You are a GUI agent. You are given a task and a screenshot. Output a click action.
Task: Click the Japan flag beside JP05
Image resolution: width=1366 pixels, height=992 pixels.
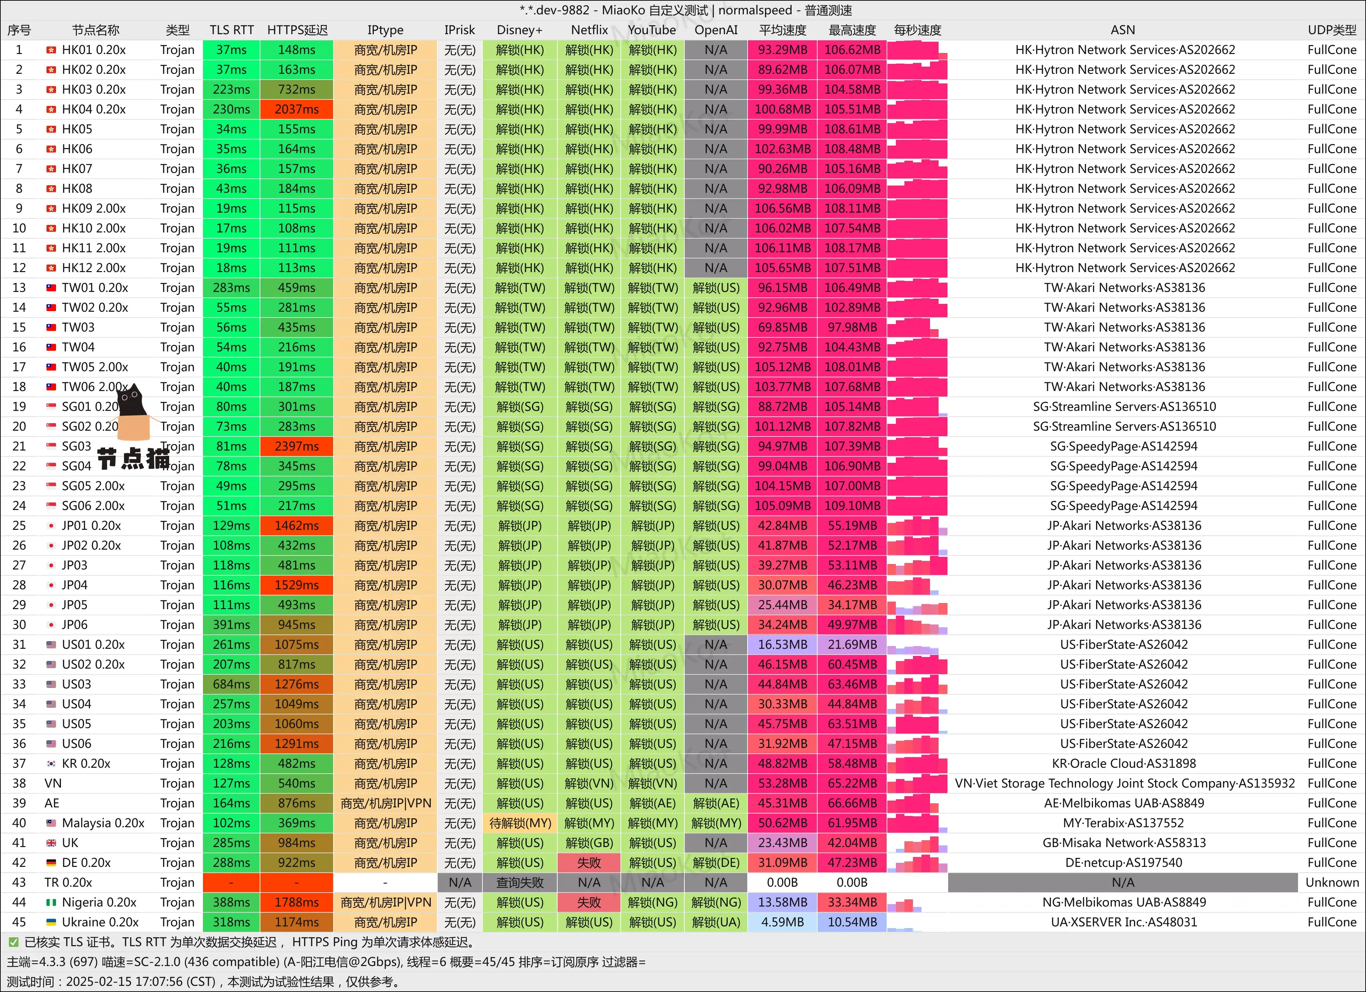coord(51,605)
